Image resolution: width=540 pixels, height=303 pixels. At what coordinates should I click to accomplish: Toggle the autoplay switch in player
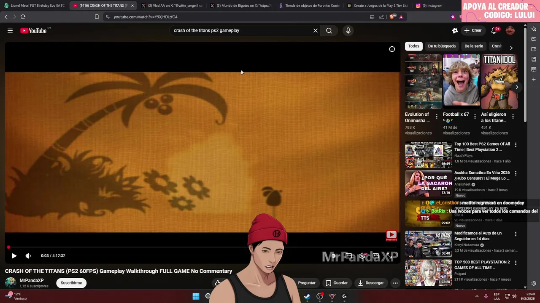[334, 255]
